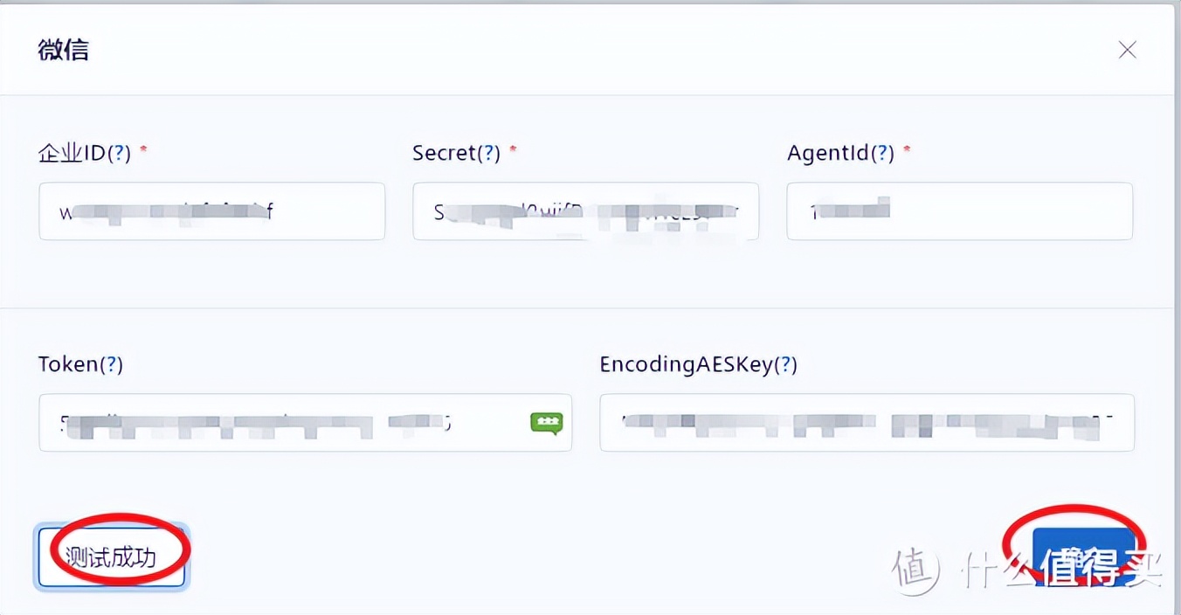Click the 测试成功 test button

pos(111,556)
